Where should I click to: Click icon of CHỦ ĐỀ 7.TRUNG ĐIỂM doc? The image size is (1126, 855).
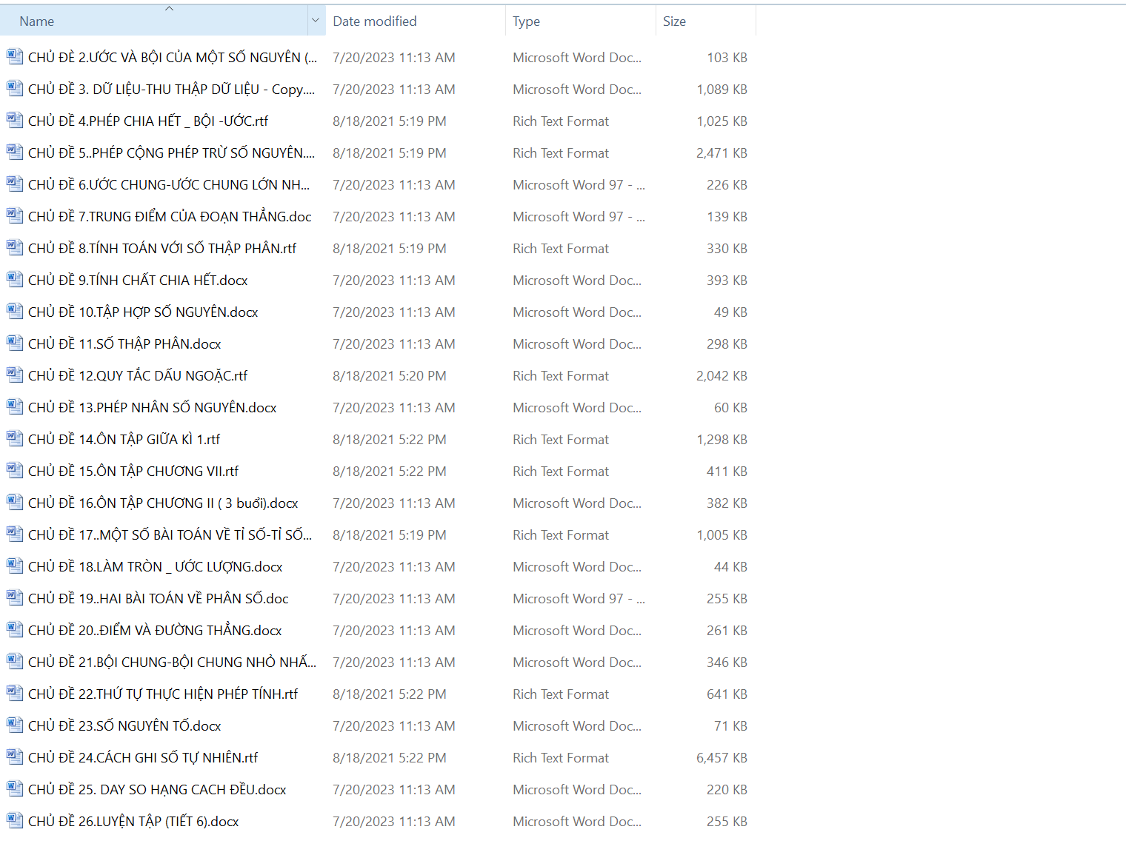tap(15, 215)
